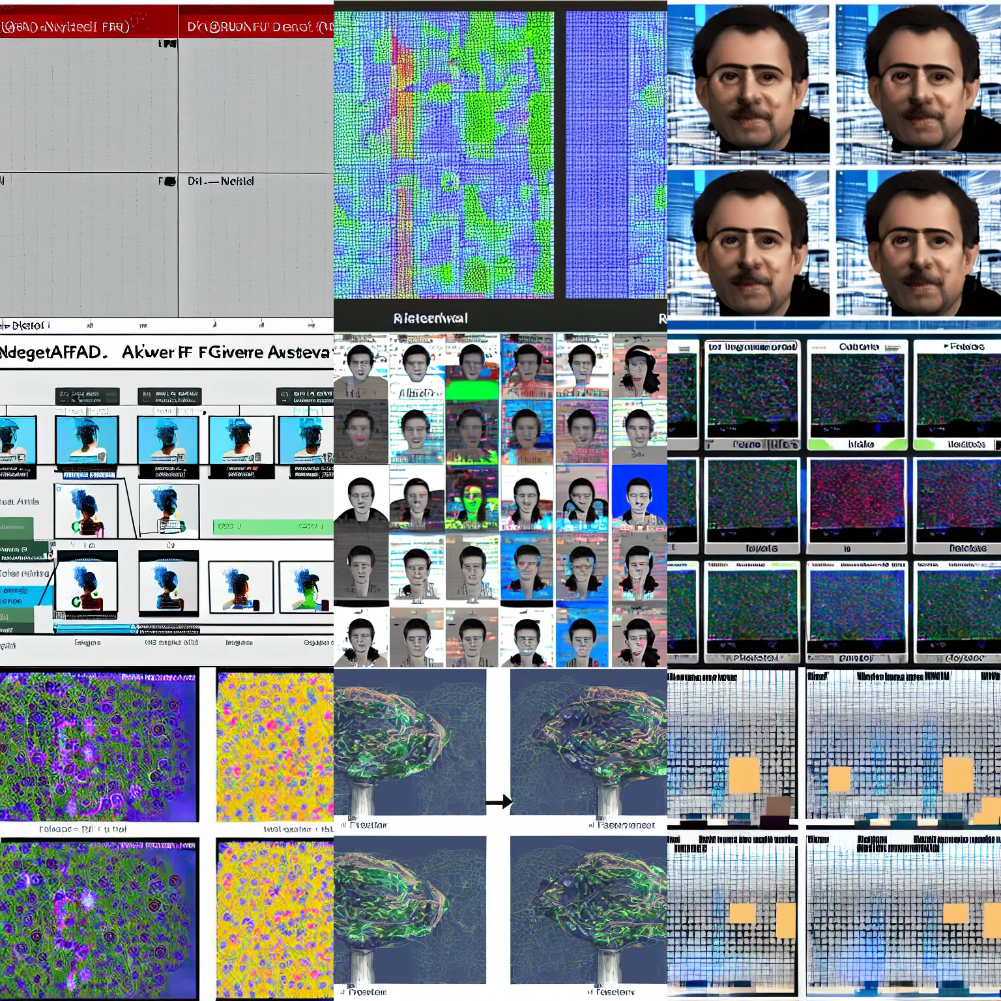Screen dimensions: 1001x1001
Task: Click the orange square in upper-left building grid
Action: [744, 774]
